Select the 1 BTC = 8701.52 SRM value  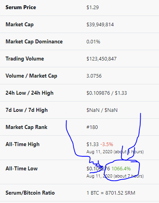(111, 193)
